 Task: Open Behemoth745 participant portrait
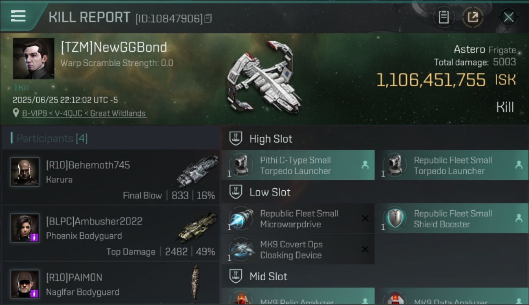[x=25, y=172]
